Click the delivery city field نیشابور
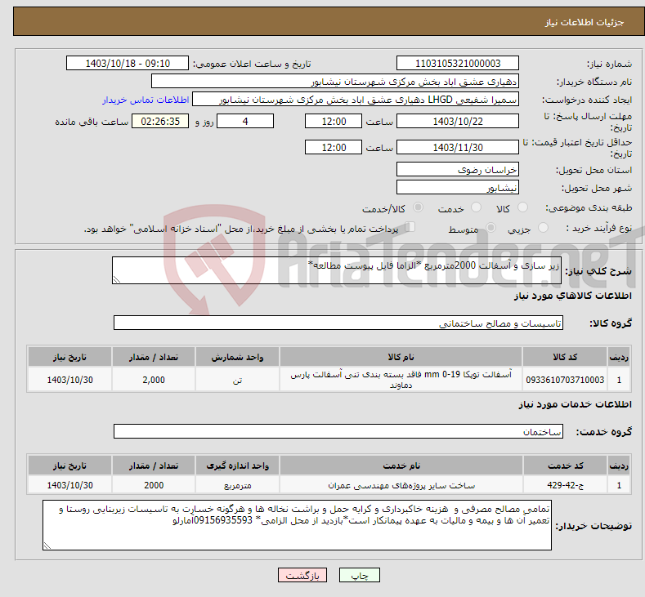This screenshot has width=645, height=597. [x=458, y=187]
